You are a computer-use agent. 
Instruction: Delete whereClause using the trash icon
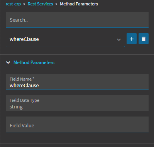(x=144, y=39)
